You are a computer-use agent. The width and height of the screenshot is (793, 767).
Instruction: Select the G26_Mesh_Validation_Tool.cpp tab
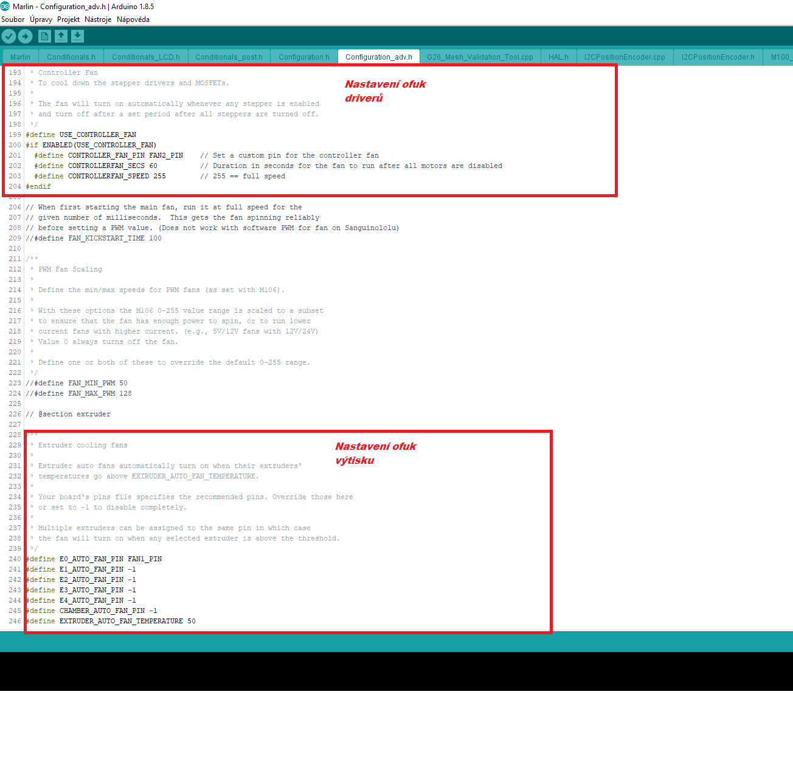tap(480, 57)
